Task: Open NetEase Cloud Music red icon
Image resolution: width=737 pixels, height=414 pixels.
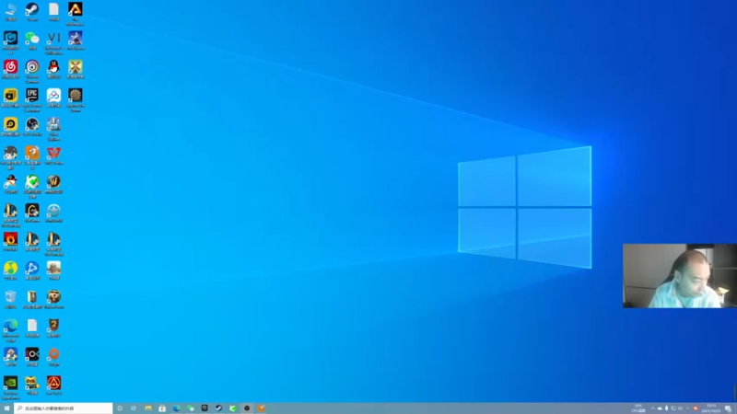Action: coord(10,68)
